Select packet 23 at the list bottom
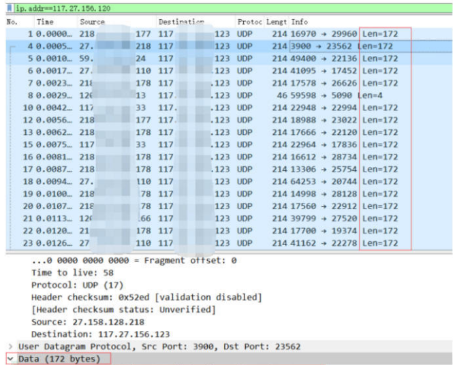453x365 pixels. [x=229, y=243]
